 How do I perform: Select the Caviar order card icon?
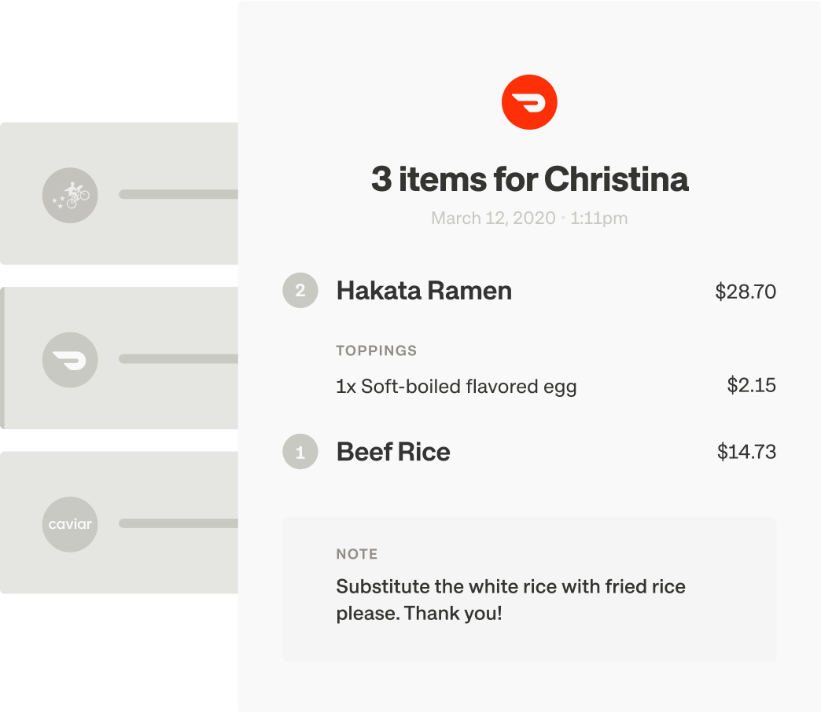pos(70,524)
